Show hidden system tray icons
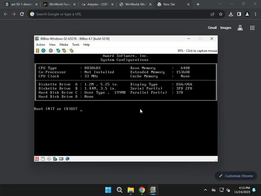 coord(205,190)
